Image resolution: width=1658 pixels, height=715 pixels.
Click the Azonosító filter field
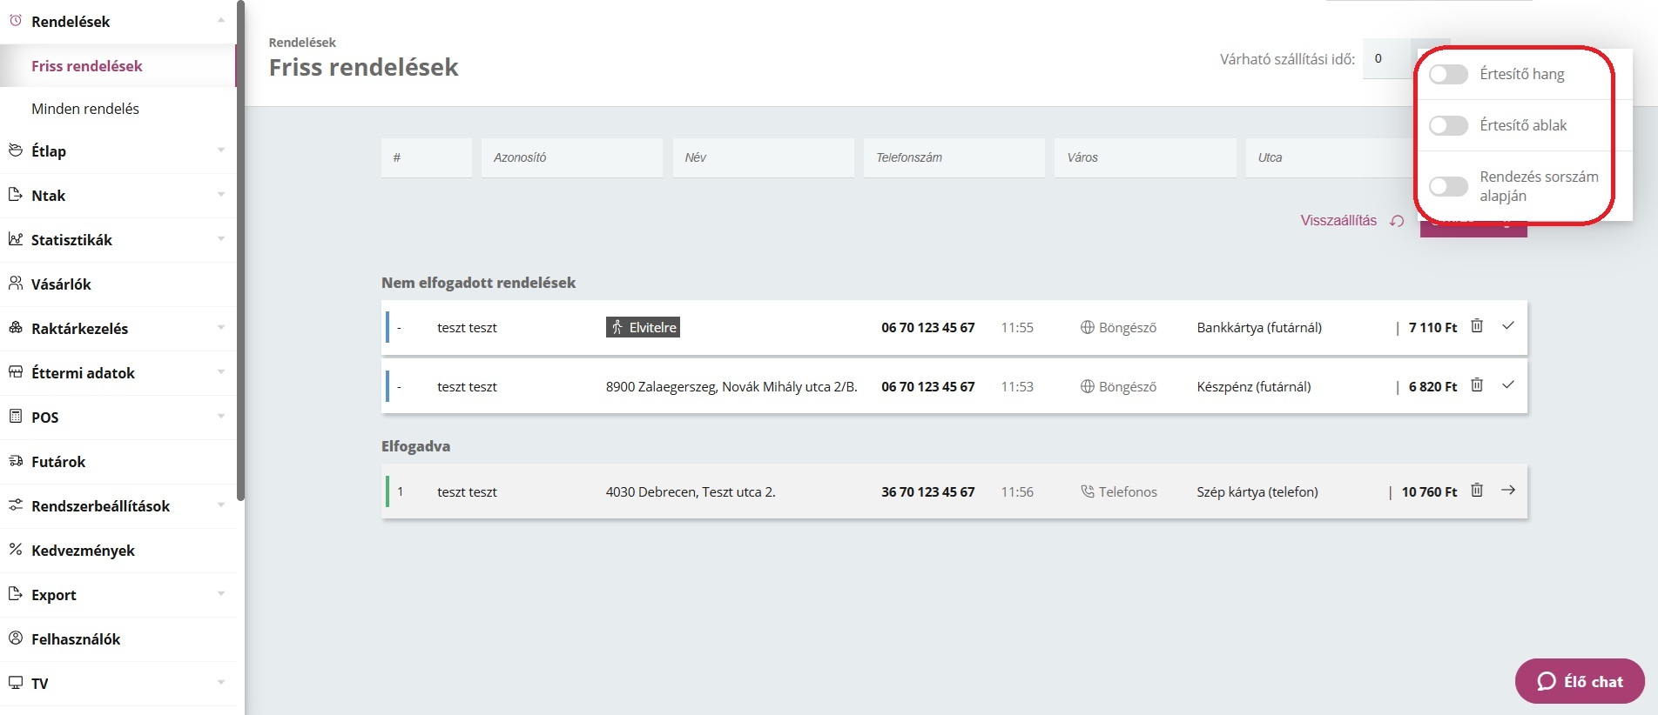click(x=572, y=157)
